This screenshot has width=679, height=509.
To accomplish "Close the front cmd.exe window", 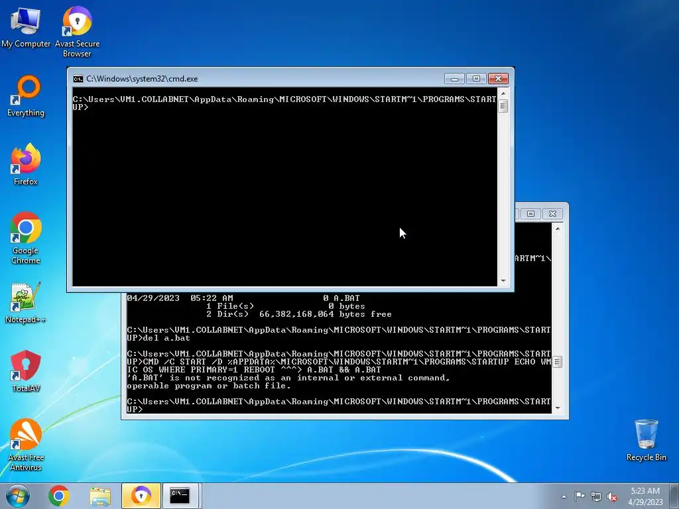I will pos(498,79).
